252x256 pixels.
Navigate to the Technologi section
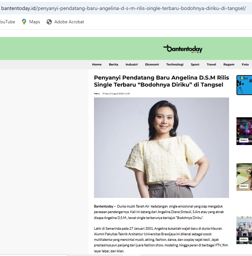(x=175, y=64)
